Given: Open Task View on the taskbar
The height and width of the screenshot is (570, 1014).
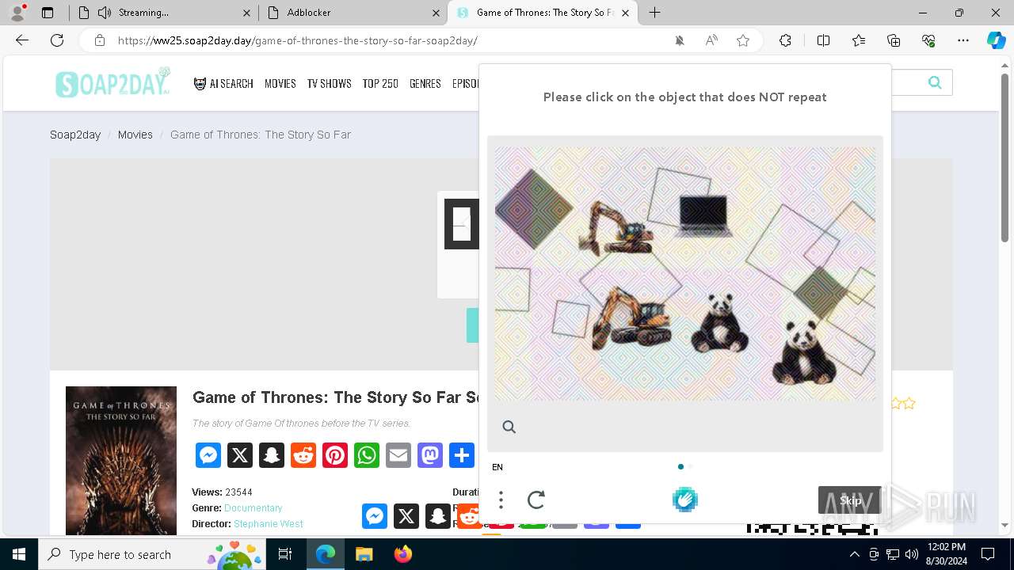Looking at the screenshot, I should point(286,554).
